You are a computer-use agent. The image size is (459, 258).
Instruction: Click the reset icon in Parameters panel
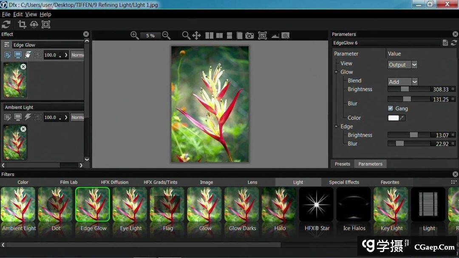tap(454, 43)
